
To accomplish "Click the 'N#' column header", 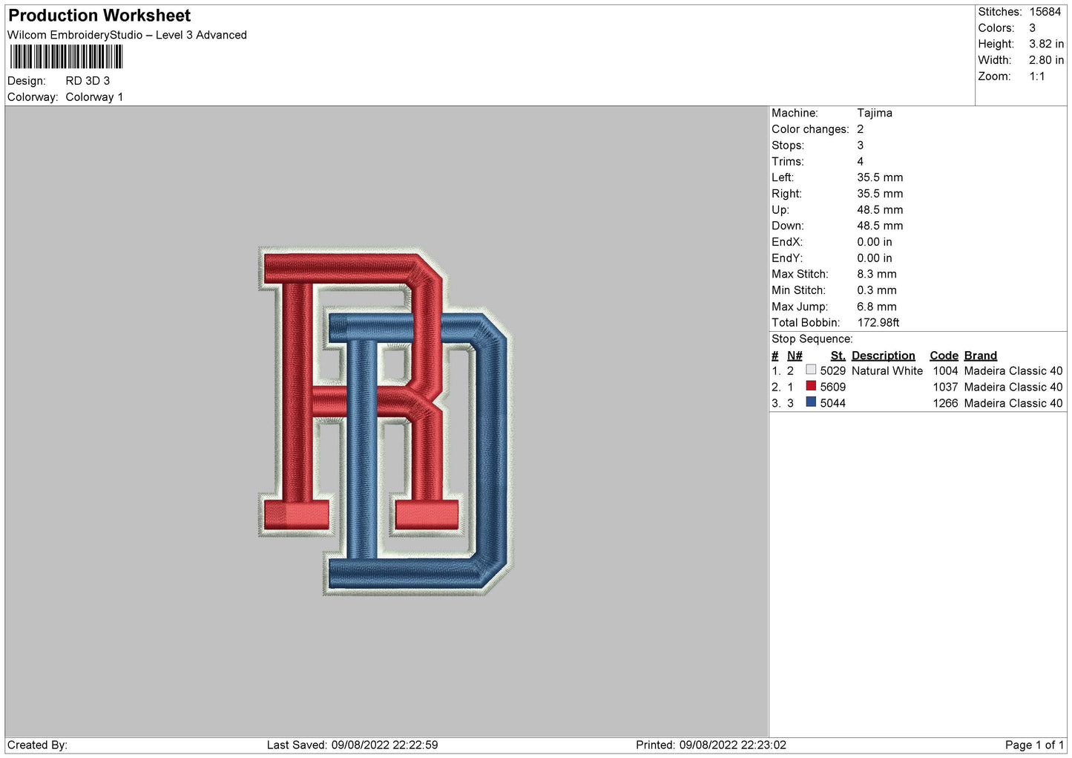I will 795,356.
